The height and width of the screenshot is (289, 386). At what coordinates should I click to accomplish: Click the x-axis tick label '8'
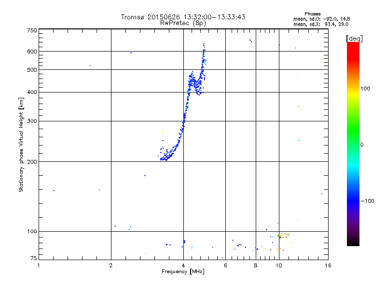click(256, 265)
